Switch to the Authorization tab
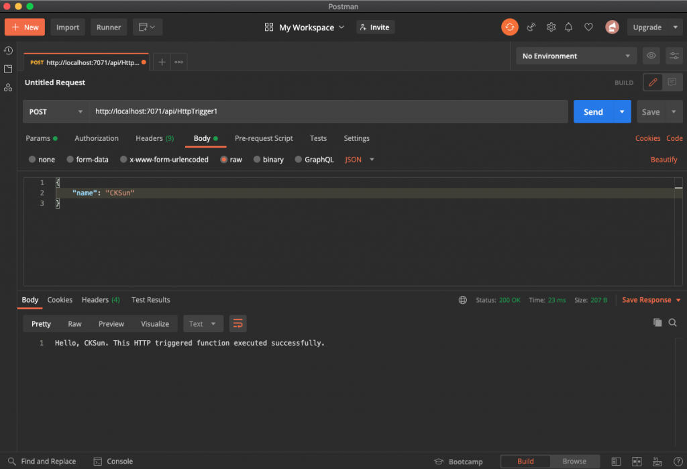The image size is (687, 469). pos(97,138)
